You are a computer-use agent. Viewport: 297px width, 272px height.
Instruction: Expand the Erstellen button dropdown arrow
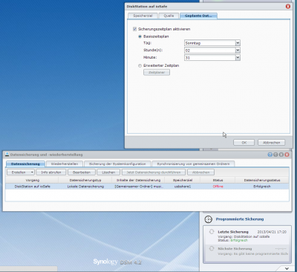click(x=32, y=172)
